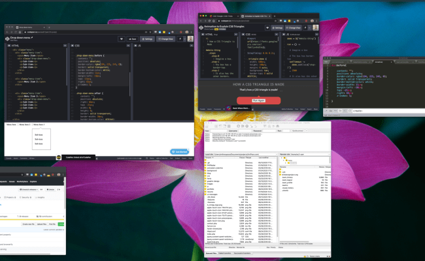425x261 pixels.
Task: Switch to Failed transfers tab in FileZilla
Action: coord(225,253)
